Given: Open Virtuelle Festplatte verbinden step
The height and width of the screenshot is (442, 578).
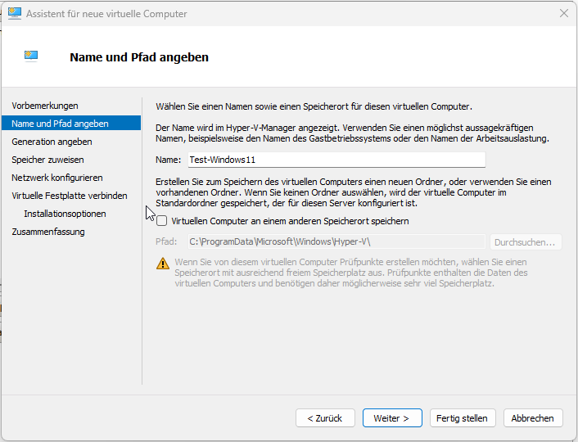Looking at the screenshot, I should (70, 196).
